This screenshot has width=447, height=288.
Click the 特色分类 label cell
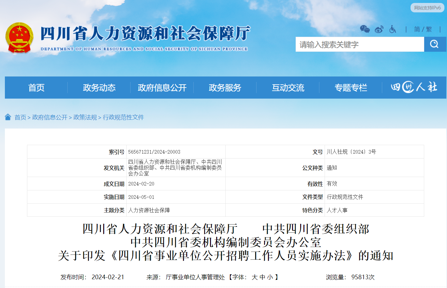pyautogui.click(x=275, y=211)
